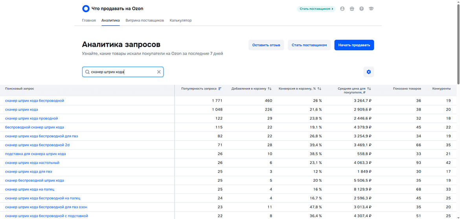Click conversion value 39,4 %
Screen dimensions: 460x219
tap(316, 145)
